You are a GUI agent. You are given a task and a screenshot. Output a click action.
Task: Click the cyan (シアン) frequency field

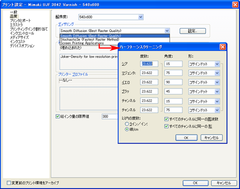tap(149, 63)
